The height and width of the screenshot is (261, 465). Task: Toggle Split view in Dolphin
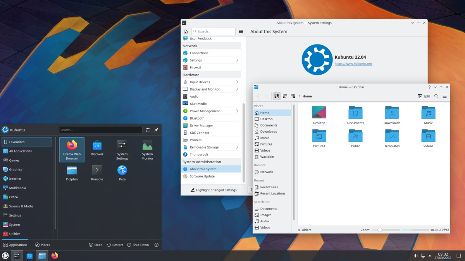point(424,96)
